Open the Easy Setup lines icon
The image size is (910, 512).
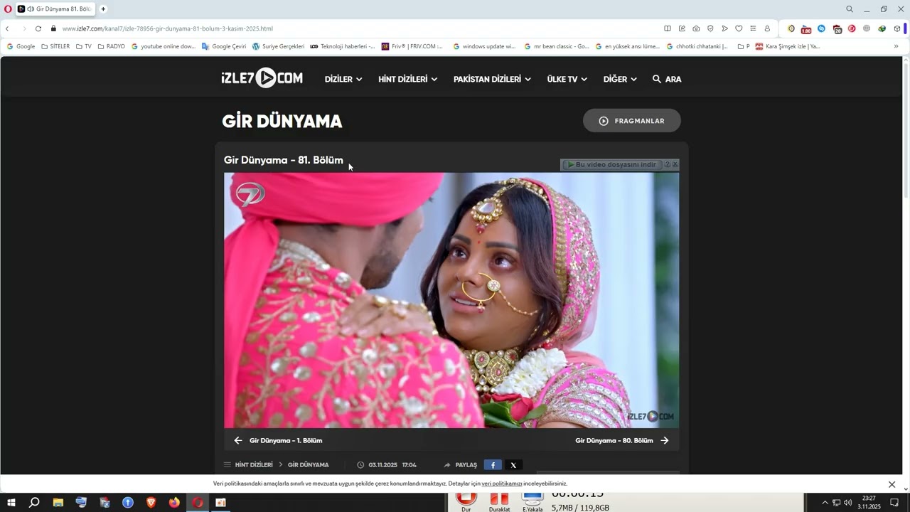point(753,28)
